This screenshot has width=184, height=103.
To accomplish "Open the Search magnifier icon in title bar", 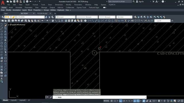I will [x=134, y=1].
